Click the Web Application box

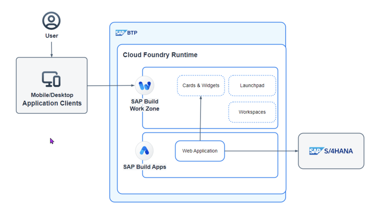tap(200, 151)
